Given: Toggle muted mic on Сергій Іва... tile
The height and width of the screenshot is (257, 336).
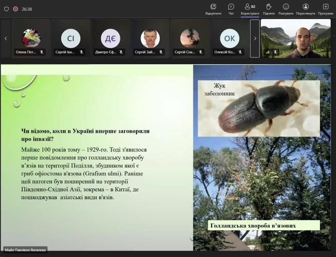Looking at the screenshot, I should (x=81, y=52).
